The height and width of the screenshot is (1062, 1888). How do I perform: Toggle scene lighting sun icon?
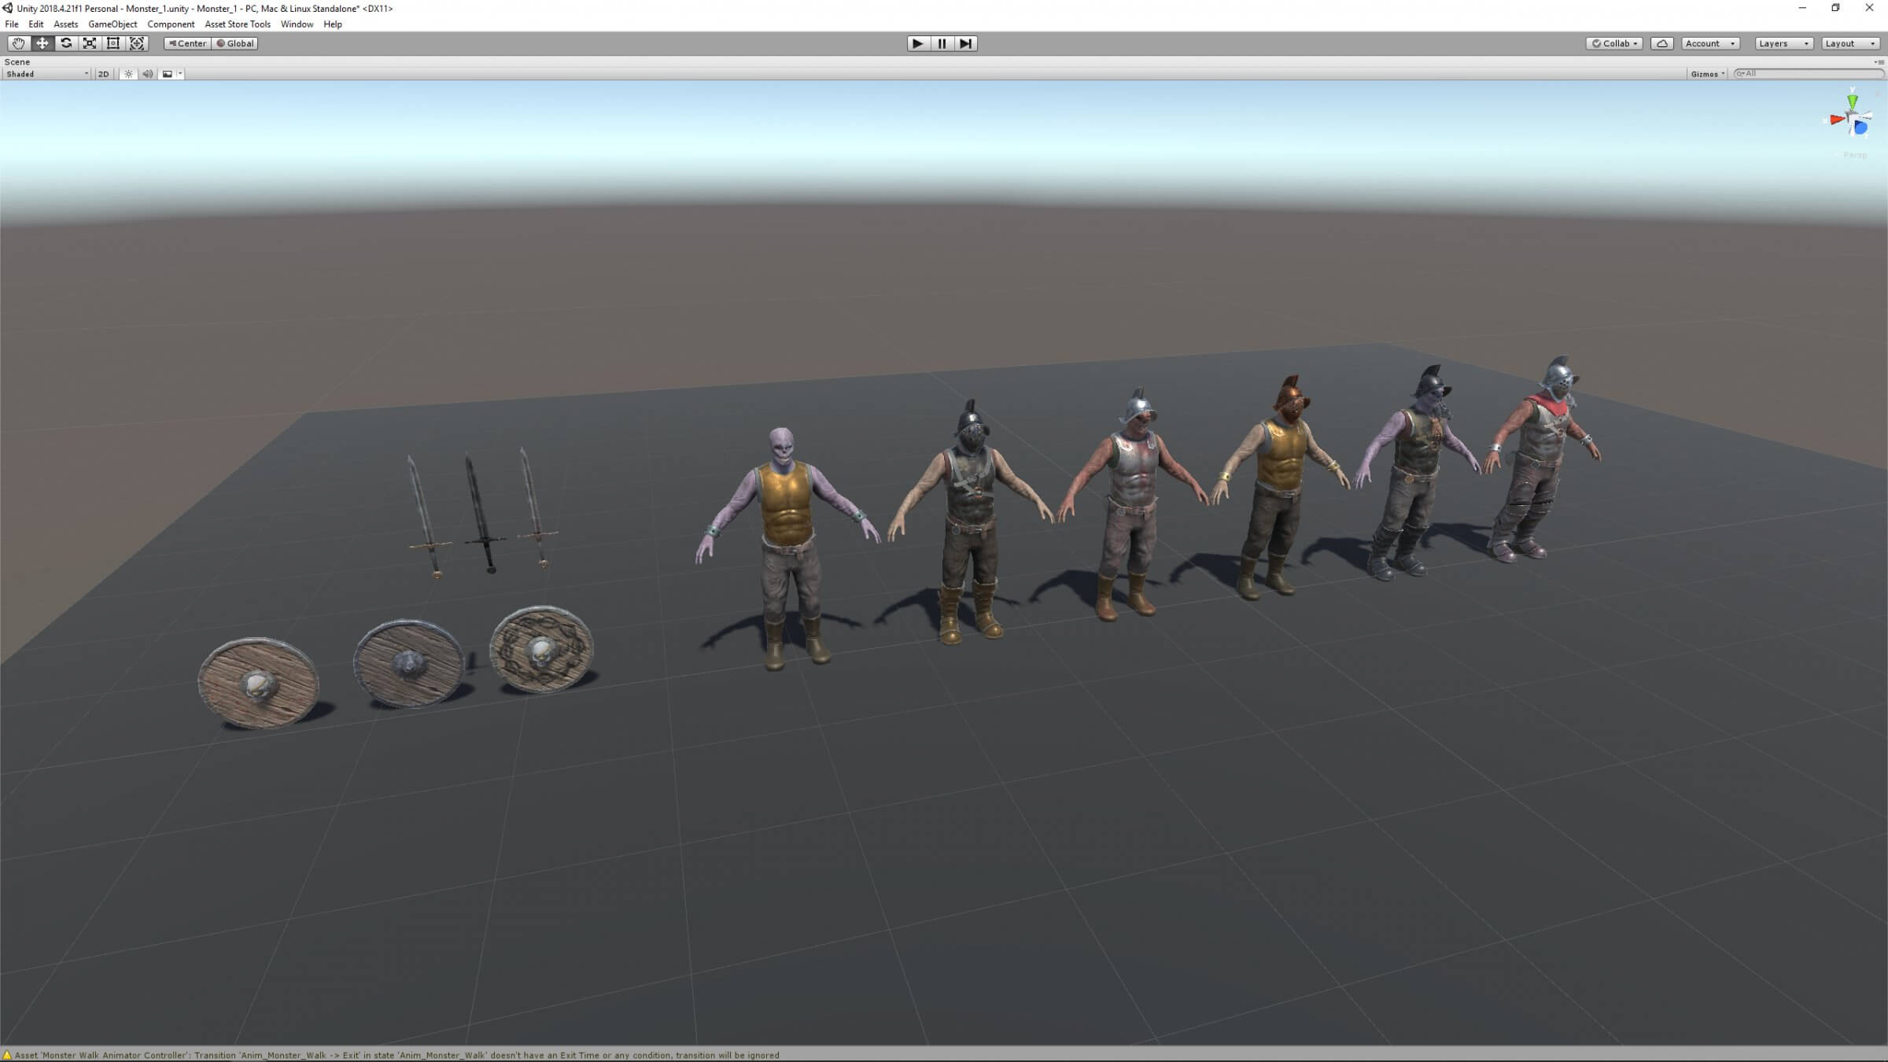pos(128,74)
